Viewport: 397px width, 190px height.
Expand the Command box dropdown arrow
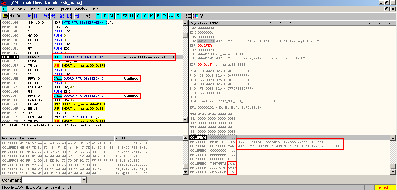(84, 180)
